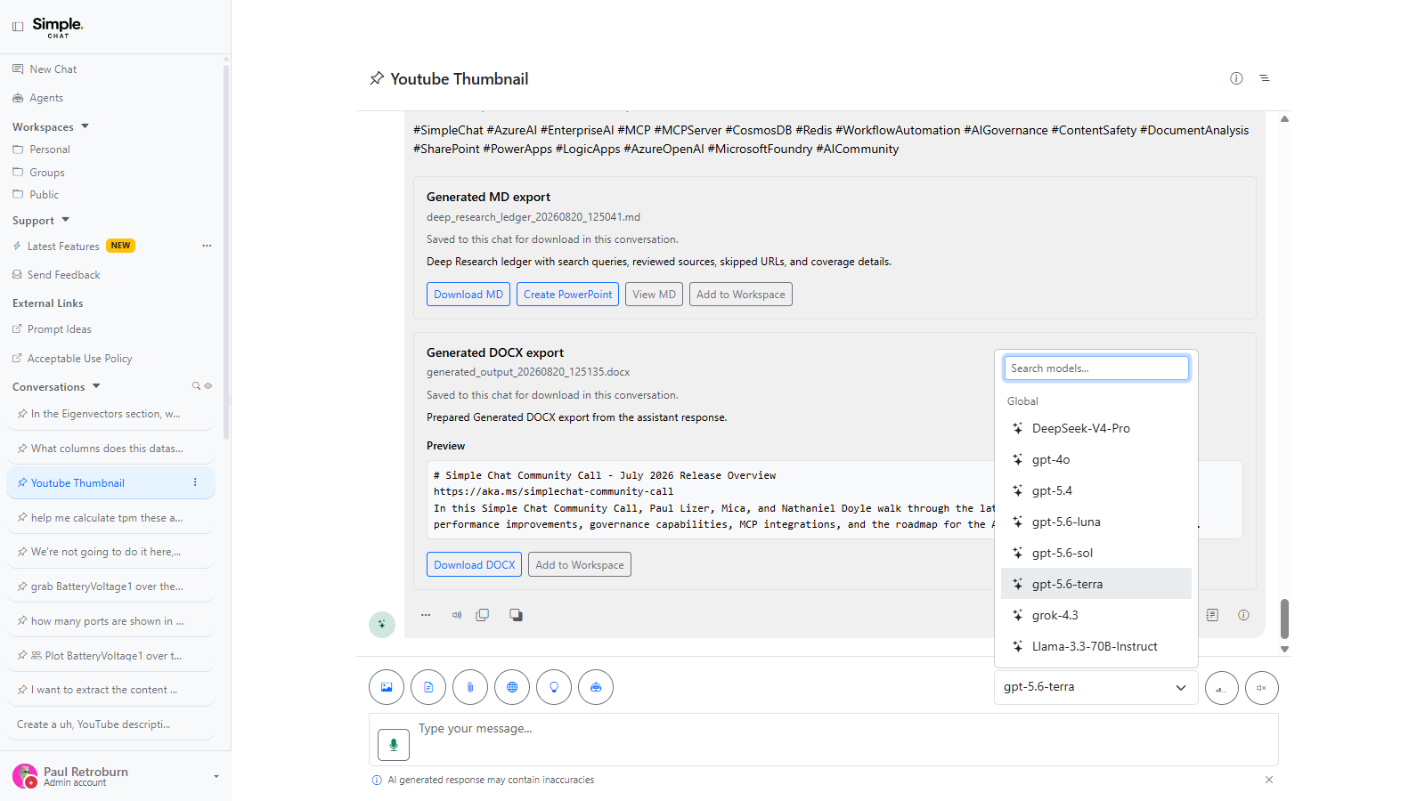Click the microphone voice input button

click(394, 745)
